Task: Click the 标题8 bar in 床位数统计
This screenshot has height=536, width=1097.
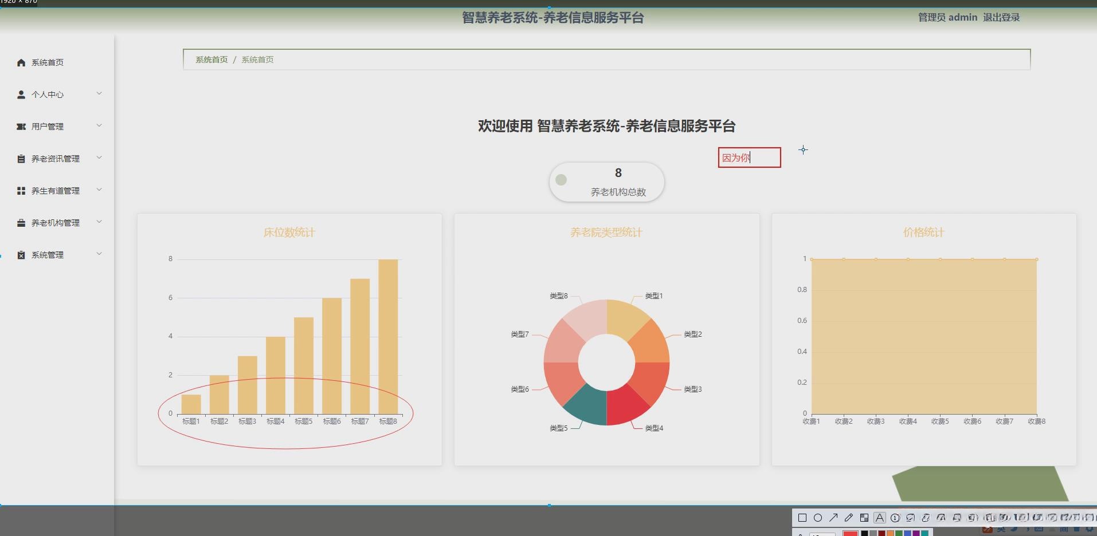Action: [x=388, y=337]
